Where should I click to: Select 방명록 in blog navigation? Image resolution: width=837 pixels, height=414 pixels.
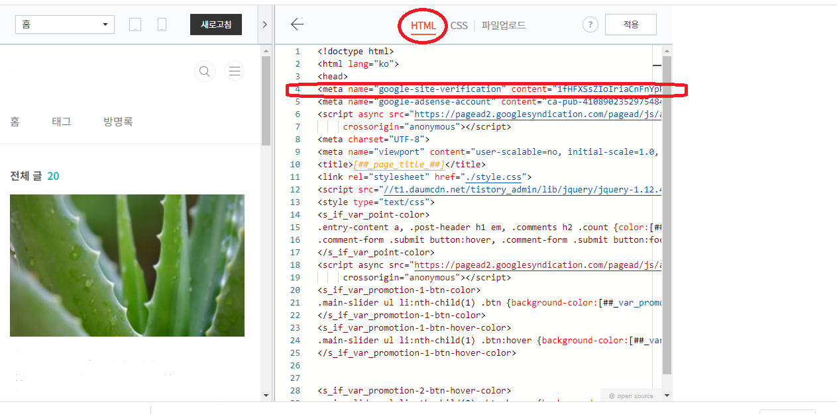tap(118, 122)
